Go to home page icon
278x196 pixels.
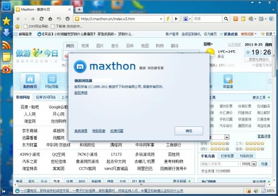coord(50,19)
